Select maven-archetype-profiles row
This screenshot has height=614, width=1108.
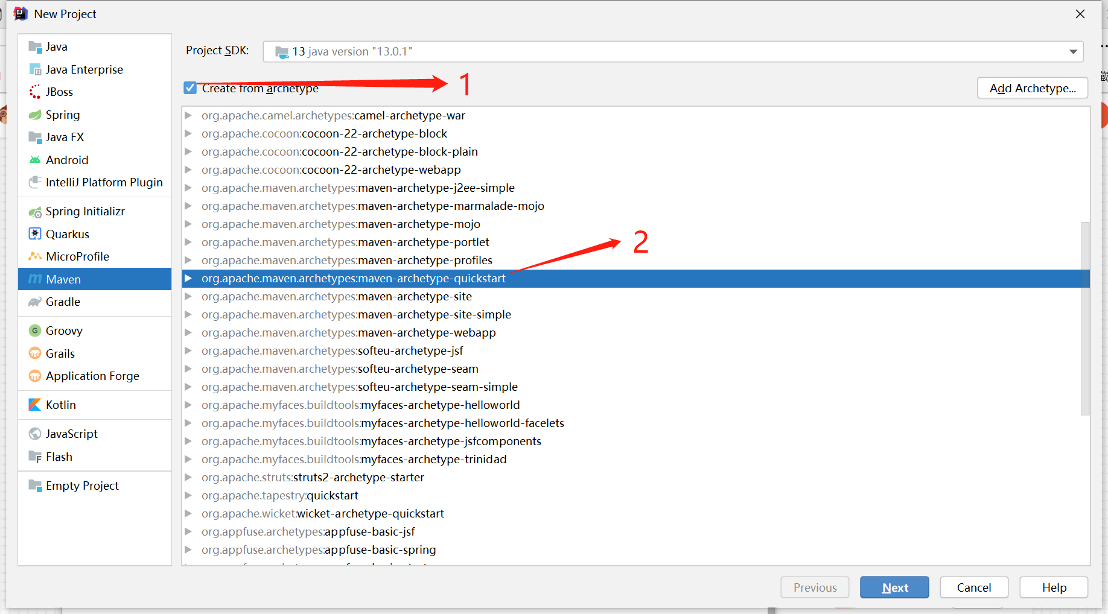[x=636, y=260]
